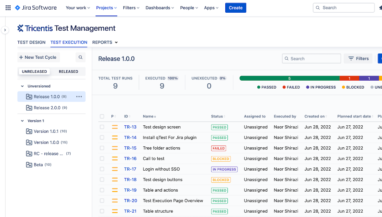This screenshot has width=382, height=217.
Task: Click the Jira Software logo
Action: pyautogui.click(x=36, y=8)
